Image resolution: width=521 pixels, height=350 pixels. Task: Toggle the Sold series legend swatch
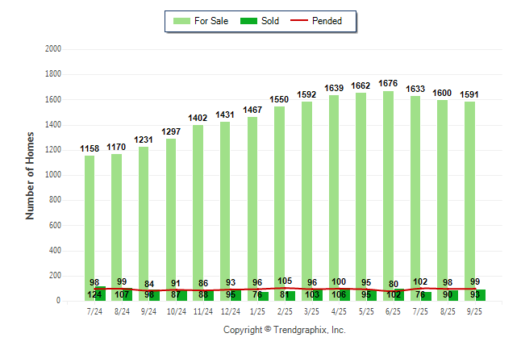[x=248, y=21]
